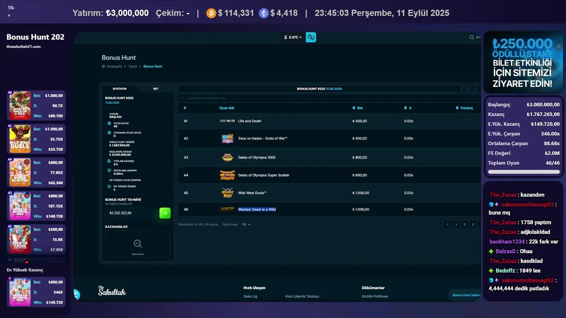The image size is (566, 318).
Task: Open the Yayın breadcrumb link
Action: pyautogui.click(x=133, y=66)
